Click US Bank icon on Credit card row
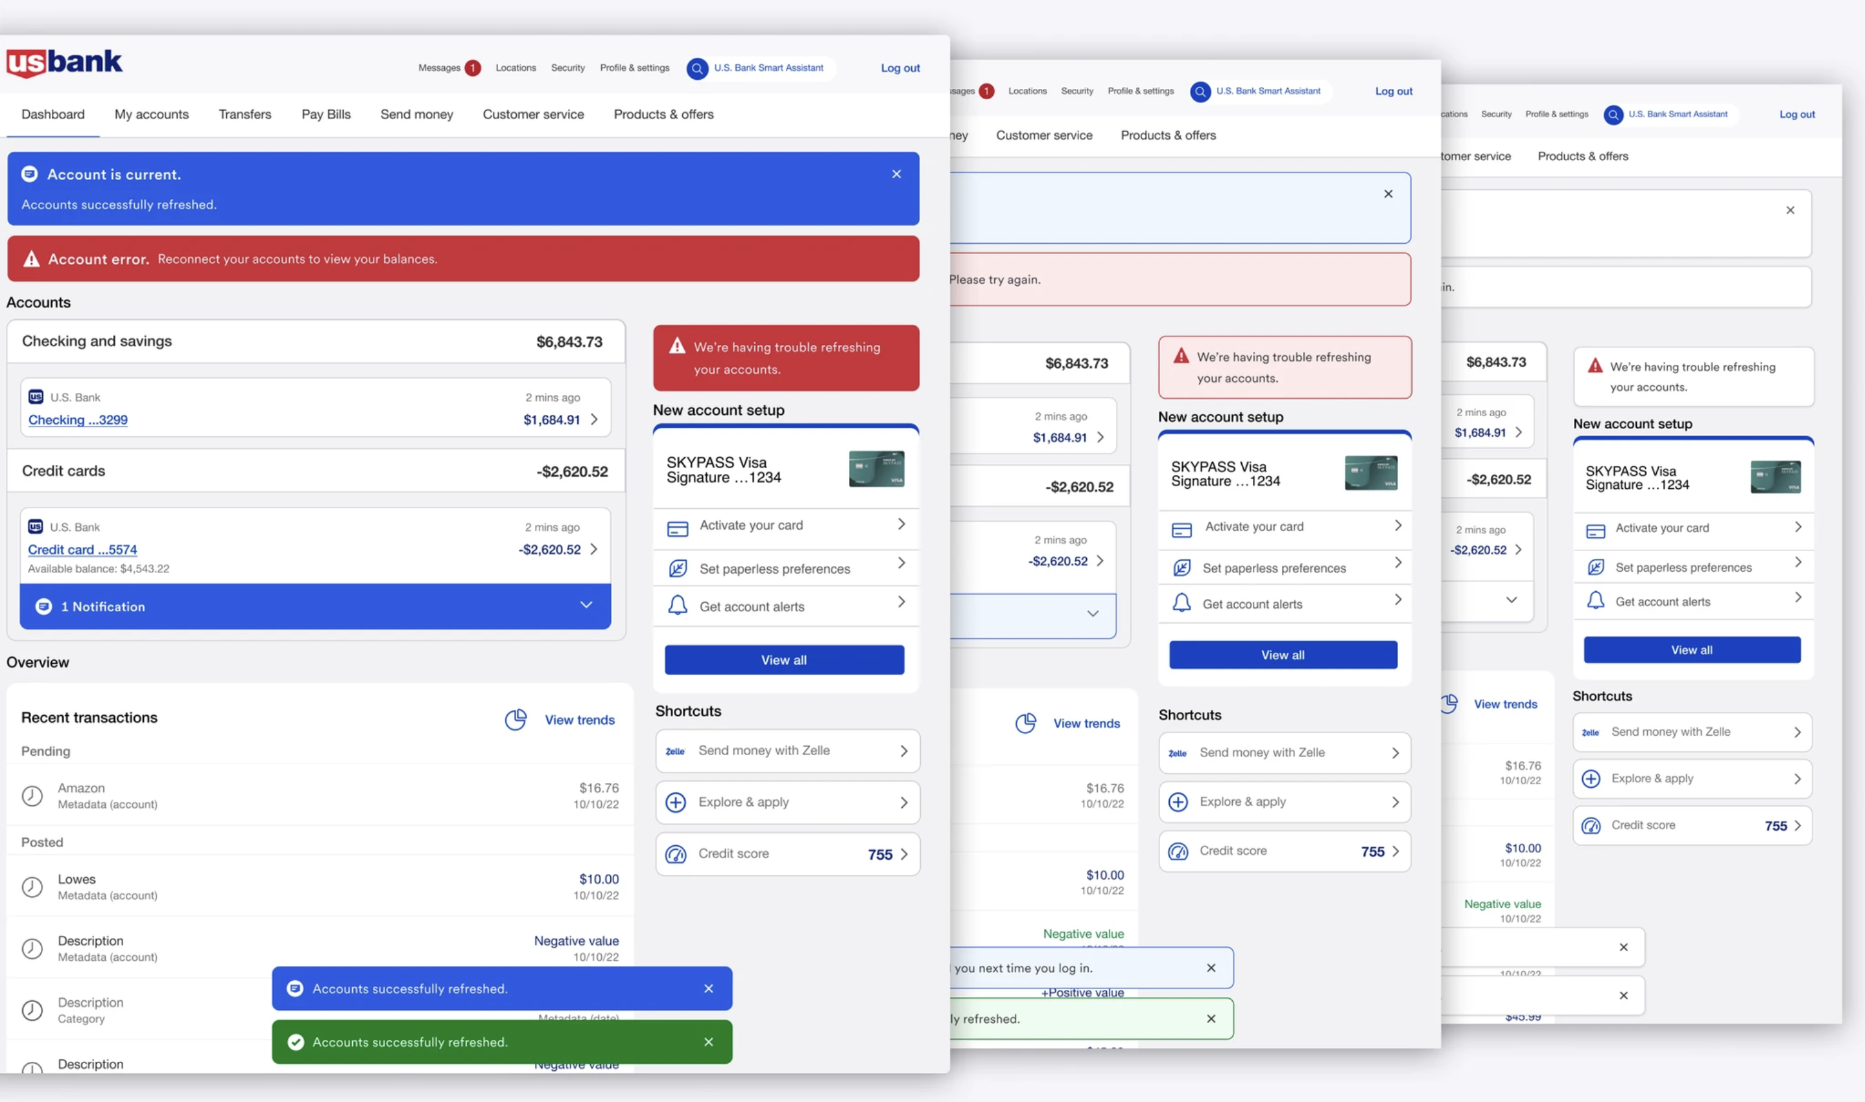The image size is (1865, 1102). pos(35,526)
